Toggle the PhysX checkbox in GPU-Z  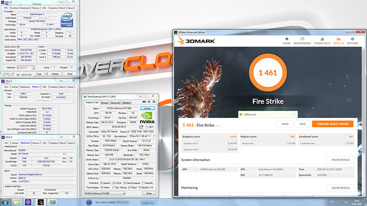[x=129, y=187]
